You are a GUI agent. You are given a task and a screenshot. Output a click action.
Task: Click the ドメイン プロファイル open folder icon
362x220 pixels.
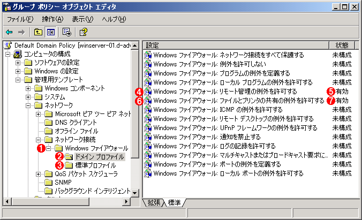[x=69, y=157]
